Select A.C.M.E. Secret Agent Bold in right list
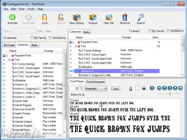Image resolution: width=187 pixels, height=140 pixels. tap(96, 59)
